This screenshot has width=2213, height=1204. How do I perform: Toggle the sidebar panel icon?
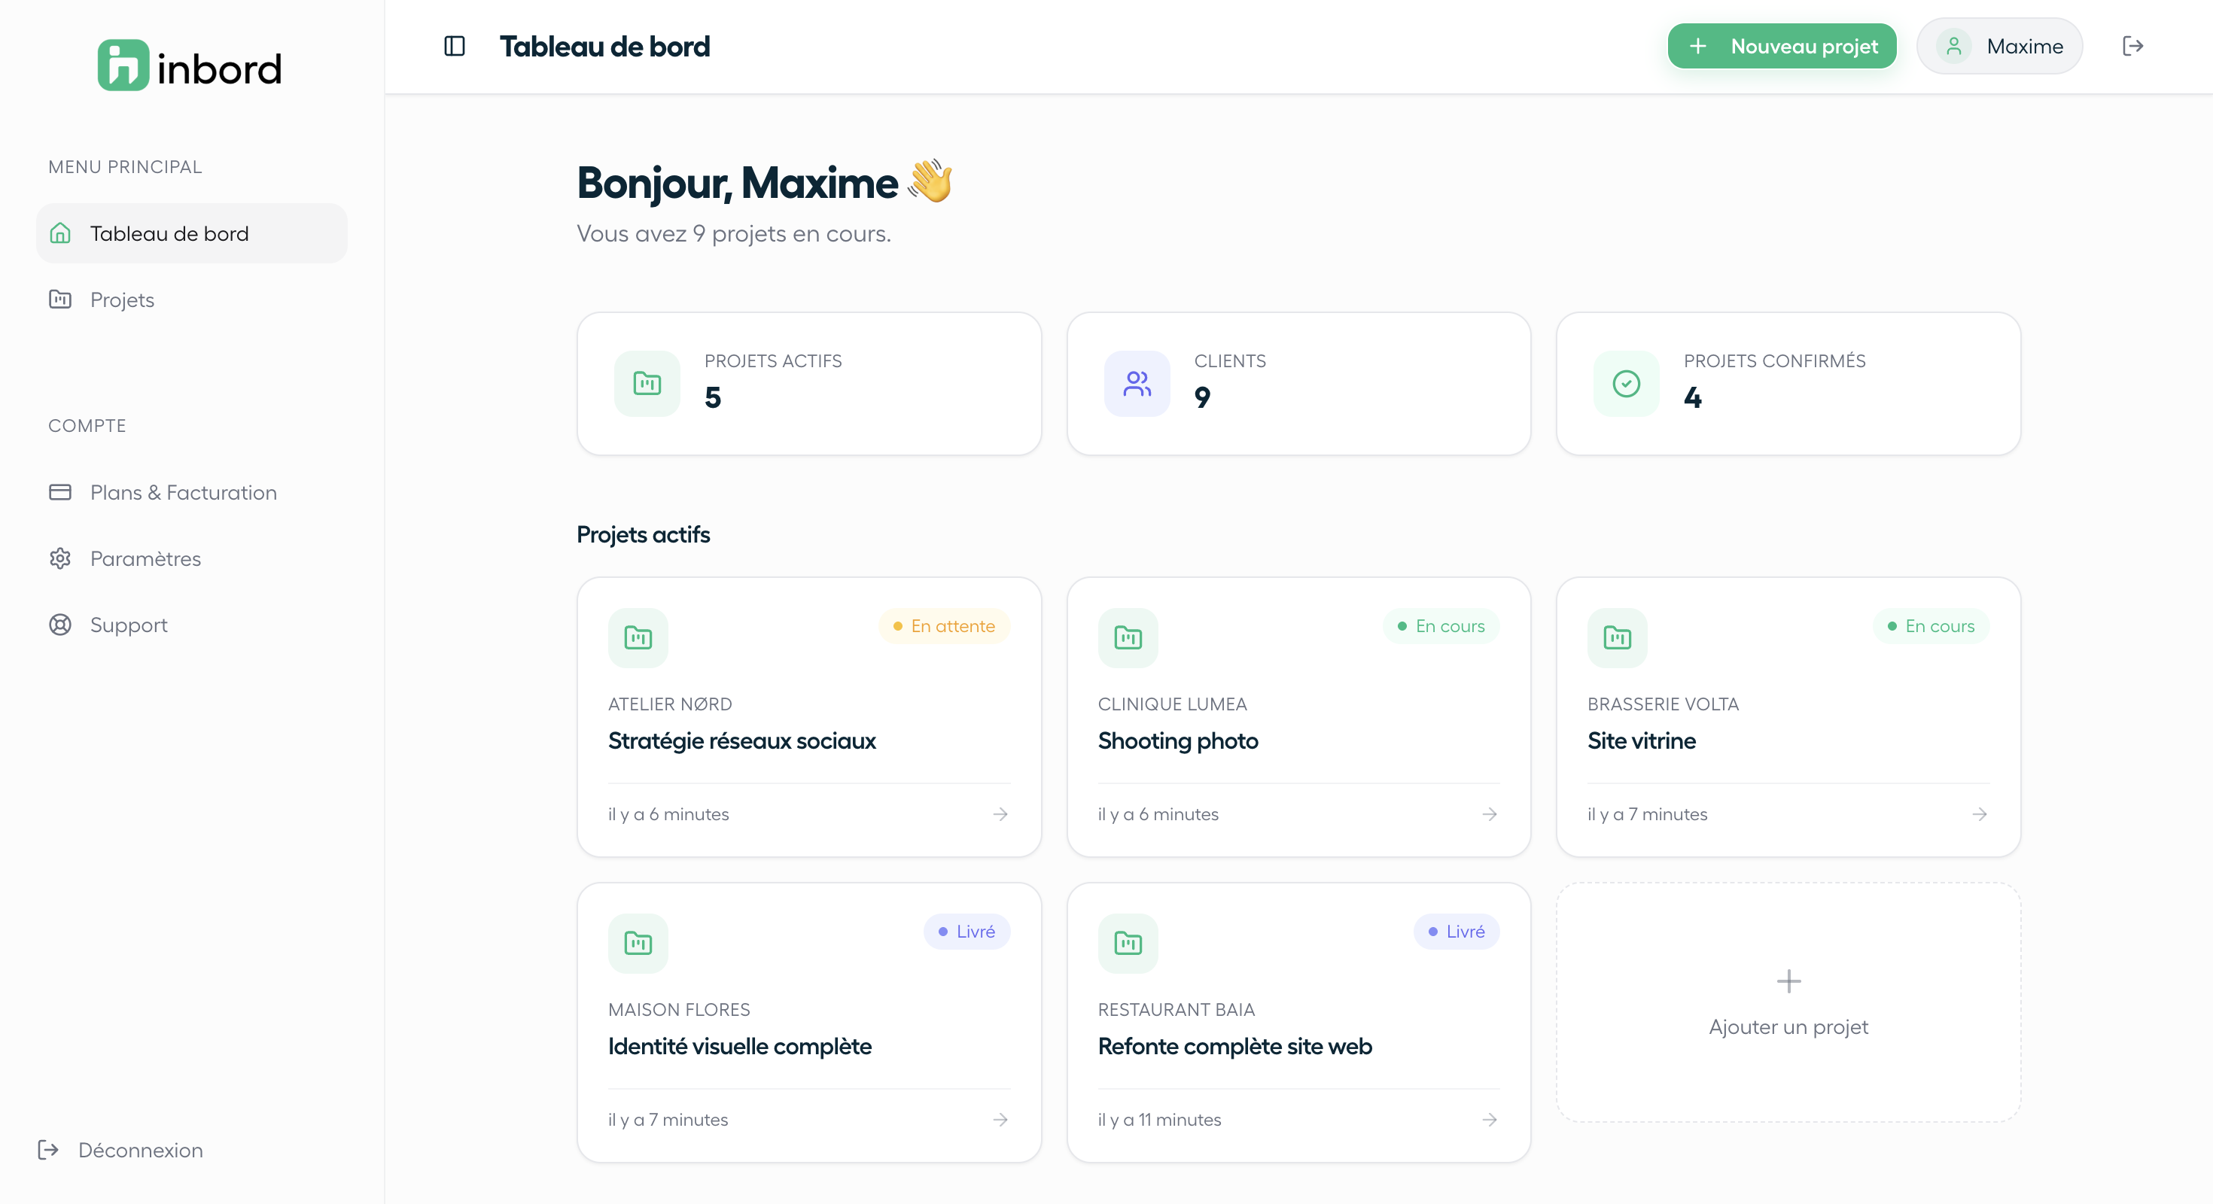click(x=455, y=47)
